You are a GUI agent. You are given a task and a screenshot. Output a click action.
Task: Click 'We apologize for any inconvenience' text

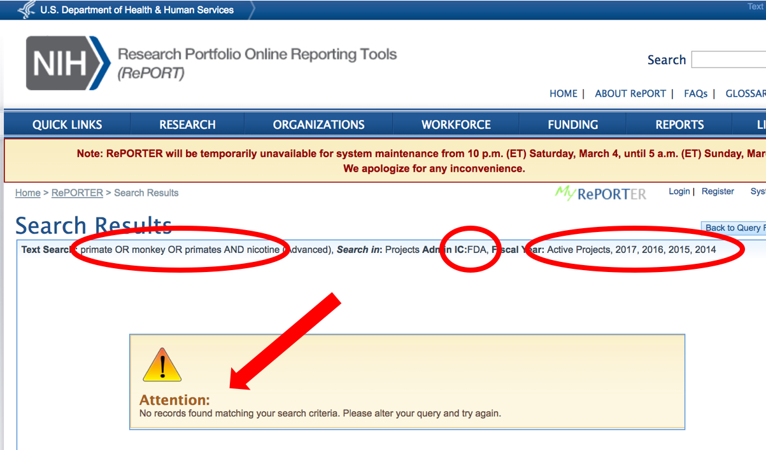click(434, 168)
